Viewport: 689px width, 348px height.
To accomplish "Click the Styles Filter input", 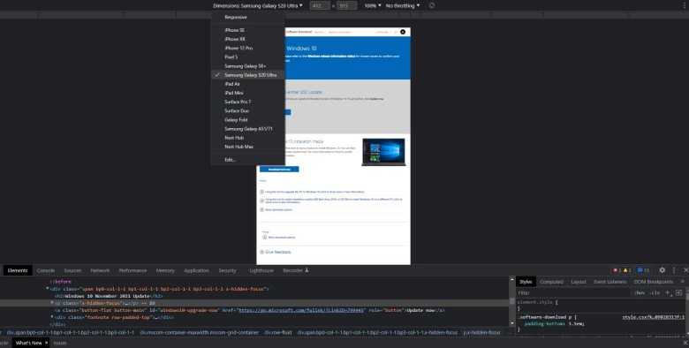I will [x=573, y=292].
